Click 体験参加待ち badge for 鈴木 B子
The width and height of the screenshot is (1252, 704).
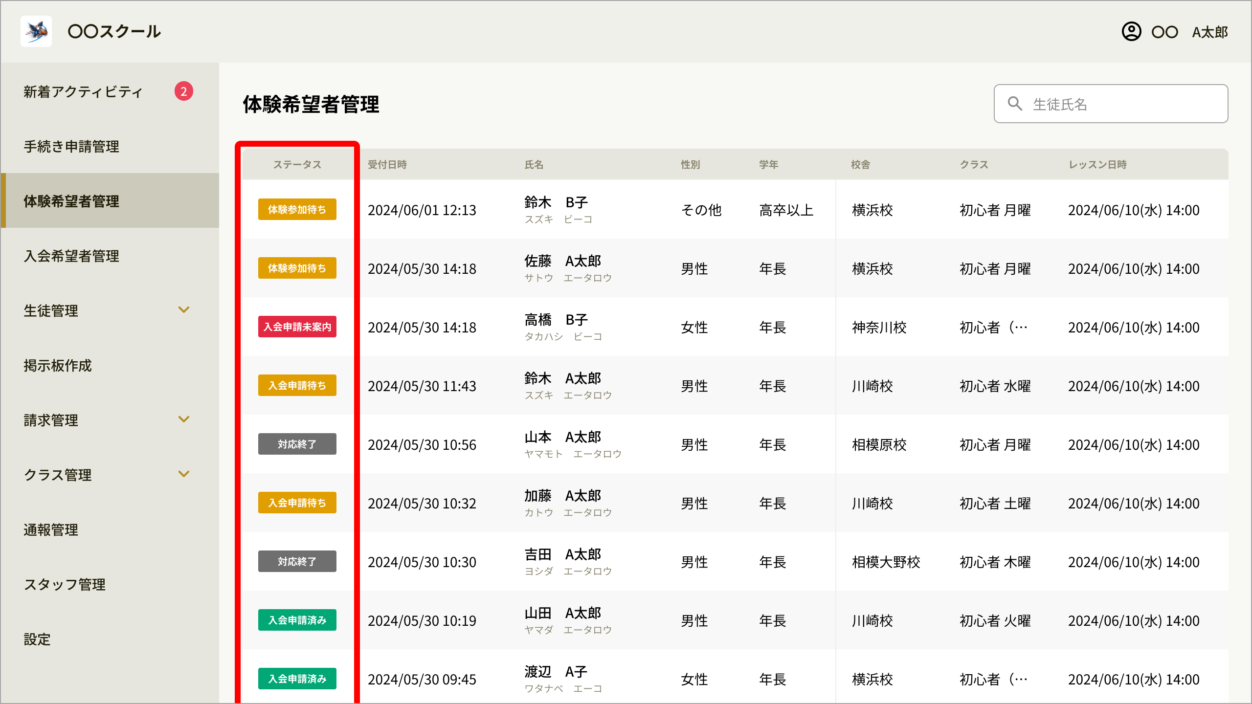pos(297,209)
